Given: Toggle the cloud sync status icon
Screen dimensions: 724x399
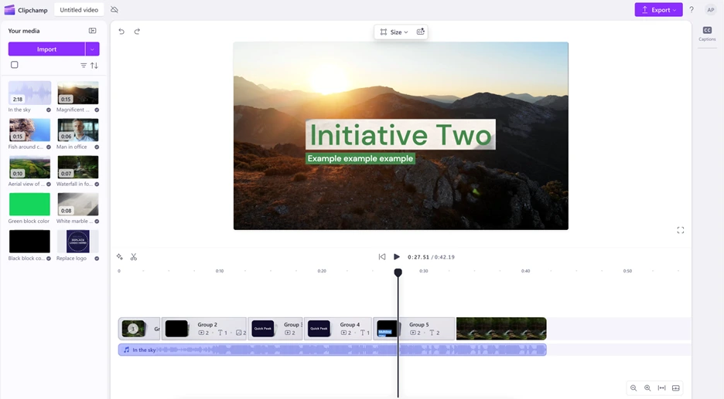Looking at the screenshot, I should 114,10.
